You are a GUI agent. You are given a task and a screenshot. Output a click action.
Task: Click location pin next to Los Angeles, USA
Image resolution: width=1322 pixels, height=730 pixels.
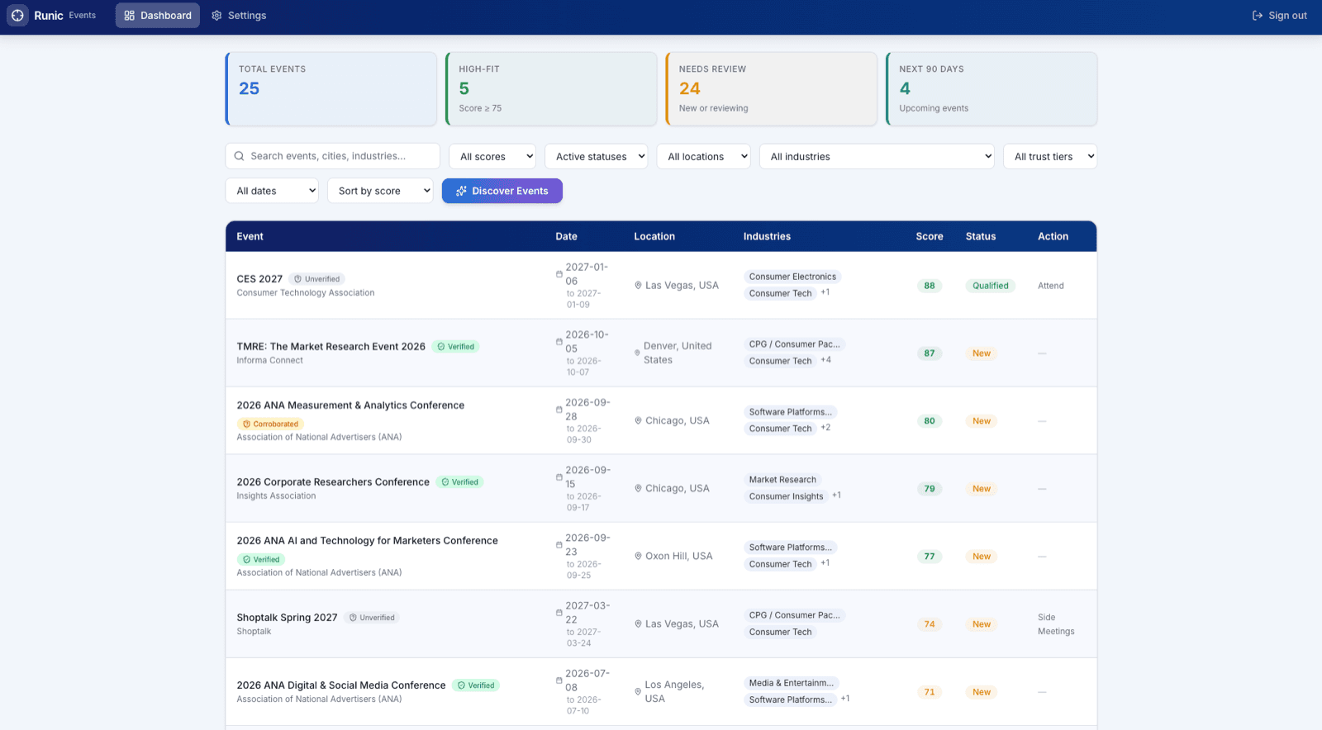[638, 692]
